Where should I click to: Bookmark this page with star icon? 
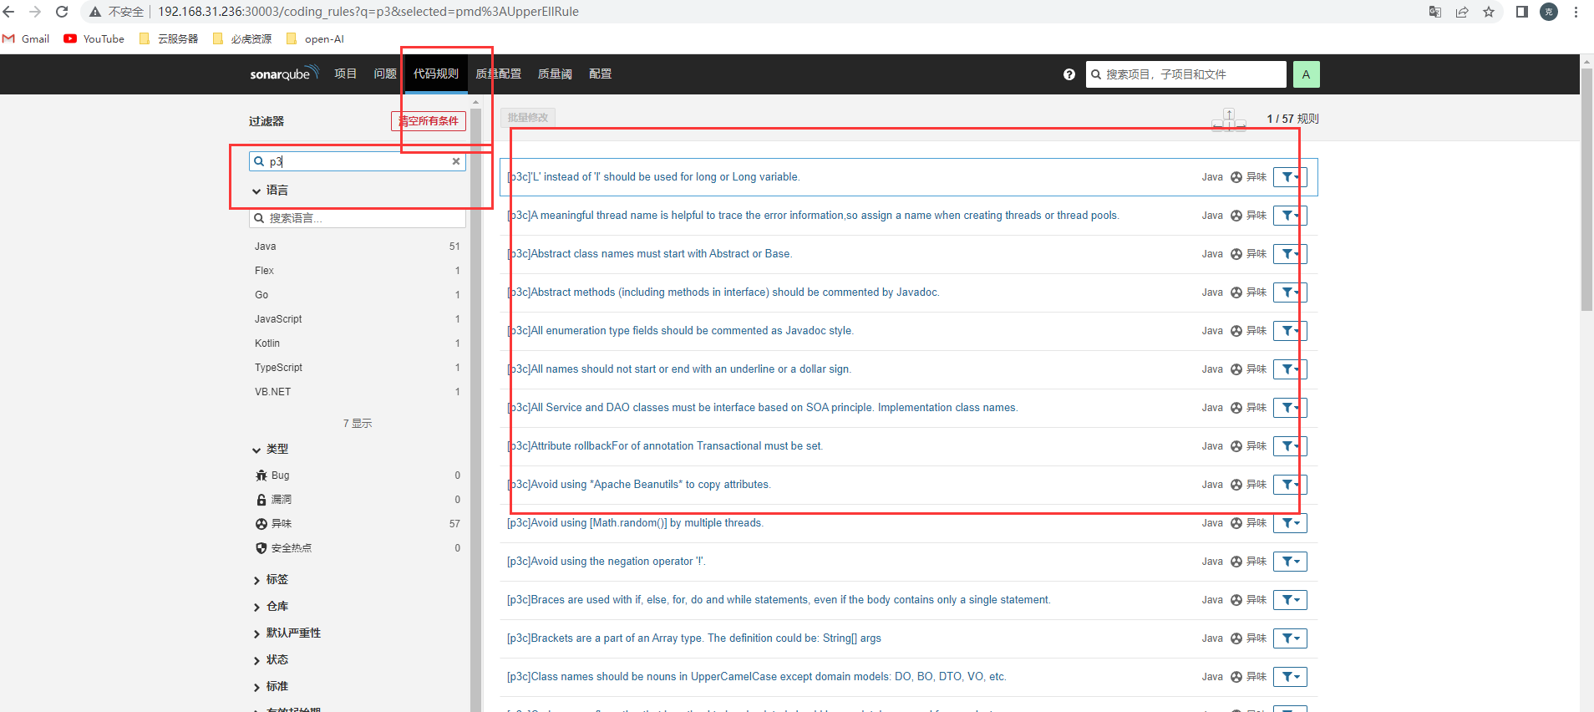coord(1489,12)
